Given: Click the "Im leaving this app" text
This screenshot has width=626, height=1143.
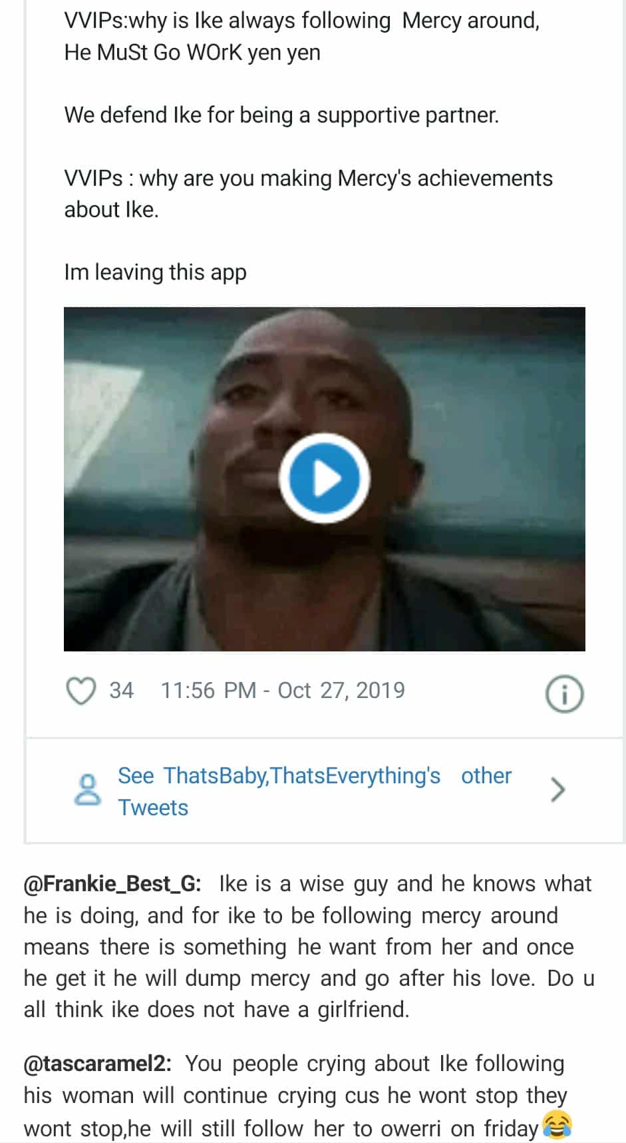Looking at the screenshot, I should coord(155,272).
